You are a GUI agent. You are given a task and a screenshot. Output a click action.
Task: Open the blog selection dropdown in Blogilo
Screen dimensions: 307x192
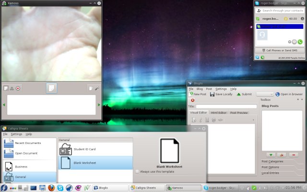point(265,94)
